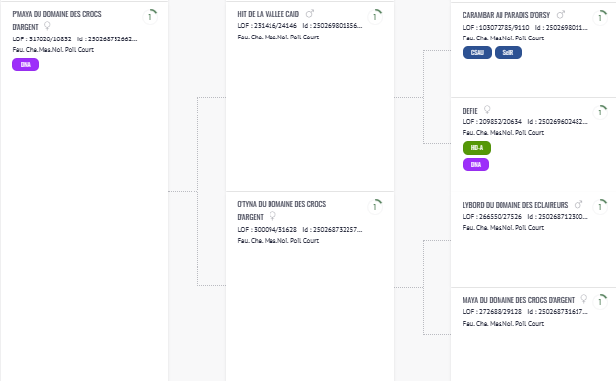Click the male symbol beside HIT DE LA VALLEE CAID
Image resolution: width=616 pixels, height=381 pixels.
310,14
